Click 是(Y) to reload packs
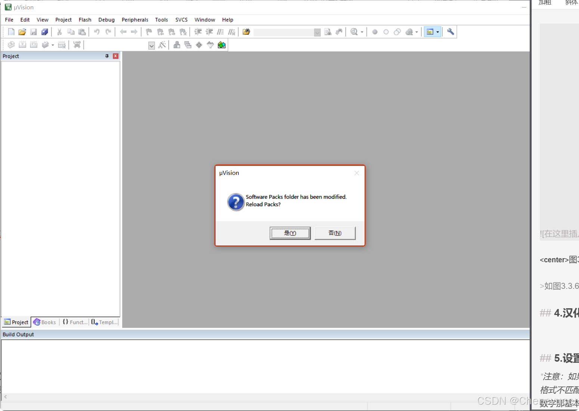 tap(290, 233)
